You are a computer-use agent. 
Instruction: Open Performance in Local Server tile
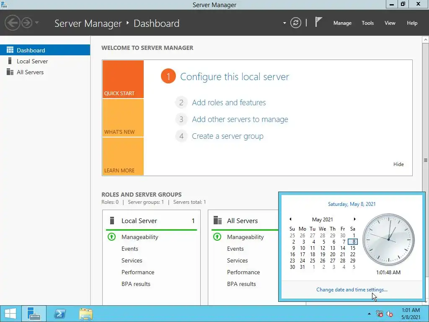coord(138,272)
